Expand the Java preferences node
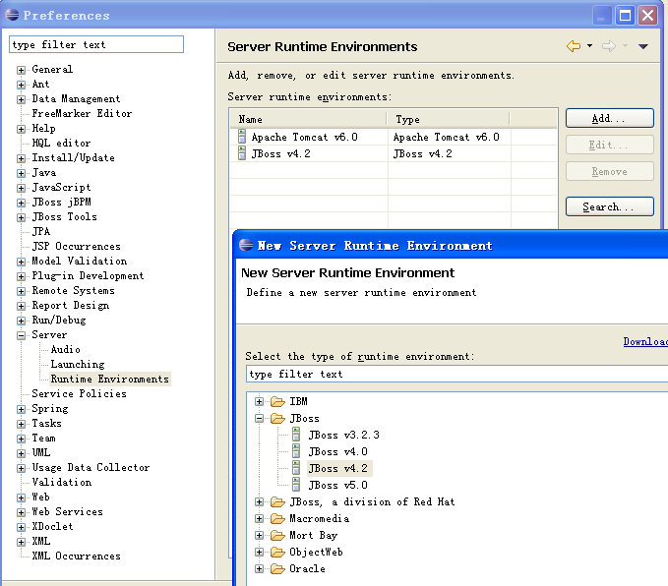The width and height of the screenshot is (668, 586). coord(21,173)
